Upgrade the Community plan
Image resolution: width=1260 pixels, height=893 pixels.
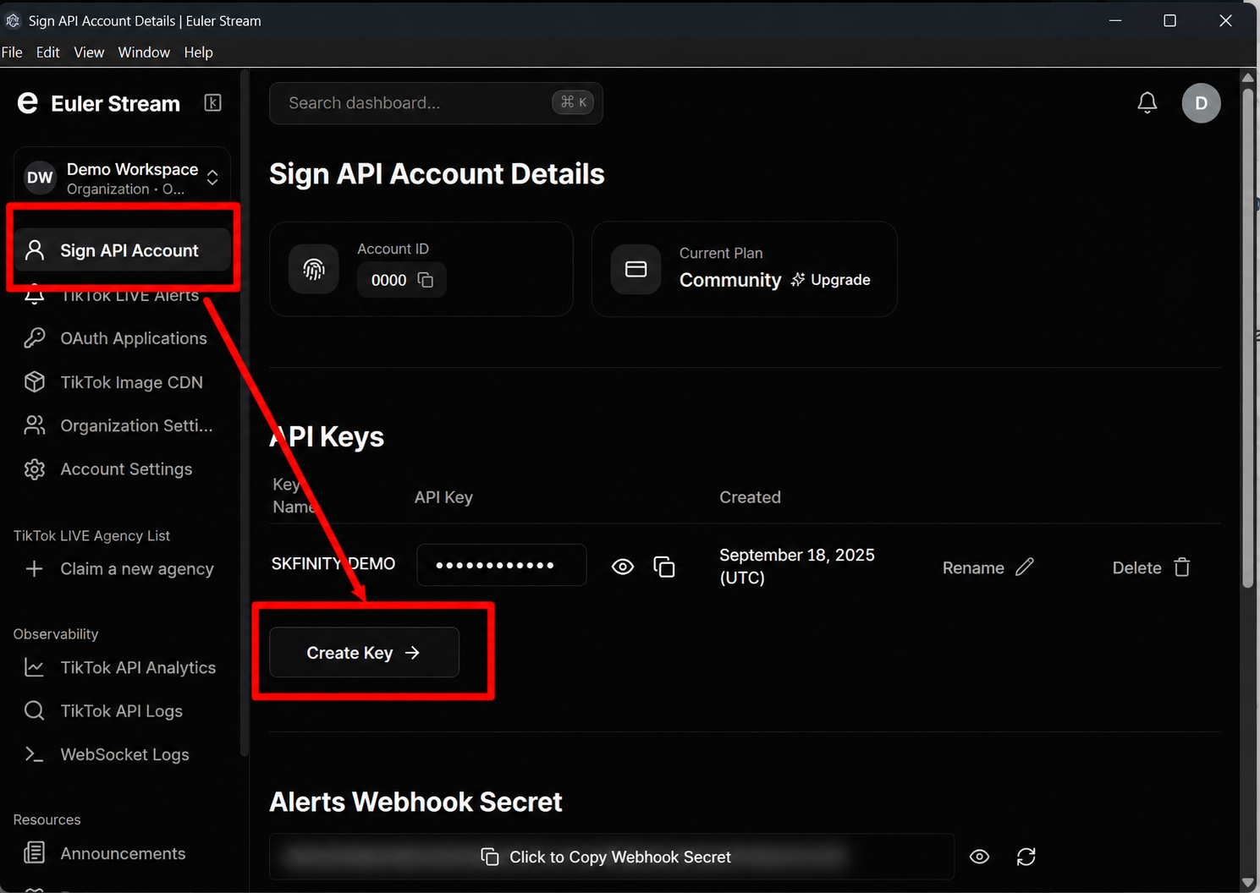830,280
